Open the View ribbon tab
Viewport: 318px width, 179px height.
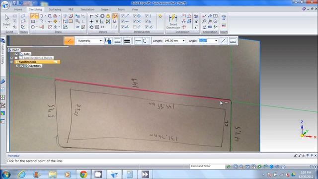coord(135,9)
